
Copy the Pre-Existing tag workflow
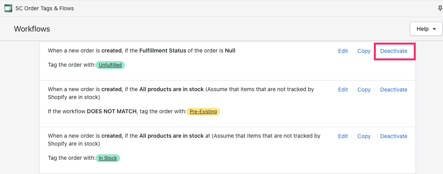(364, 90)
